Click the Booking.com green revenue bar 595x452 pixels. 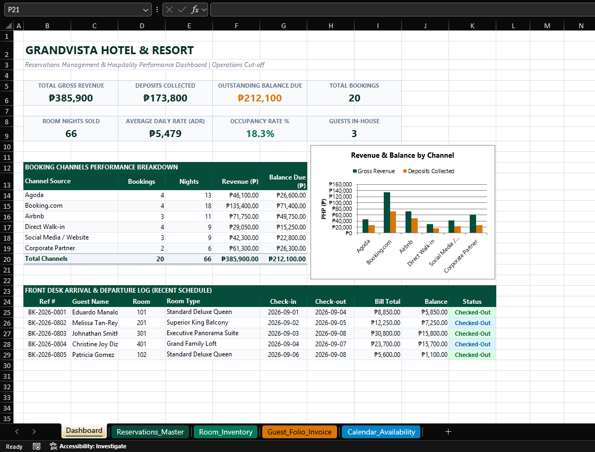coord(387,212)
